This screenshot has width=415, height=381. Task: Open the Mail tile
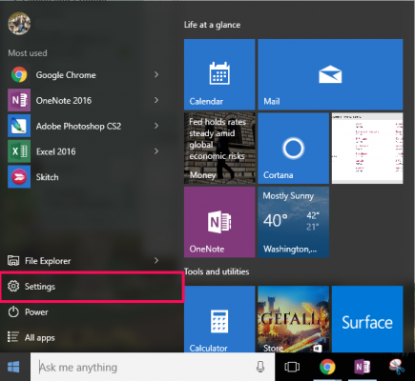tap(330, 74)
